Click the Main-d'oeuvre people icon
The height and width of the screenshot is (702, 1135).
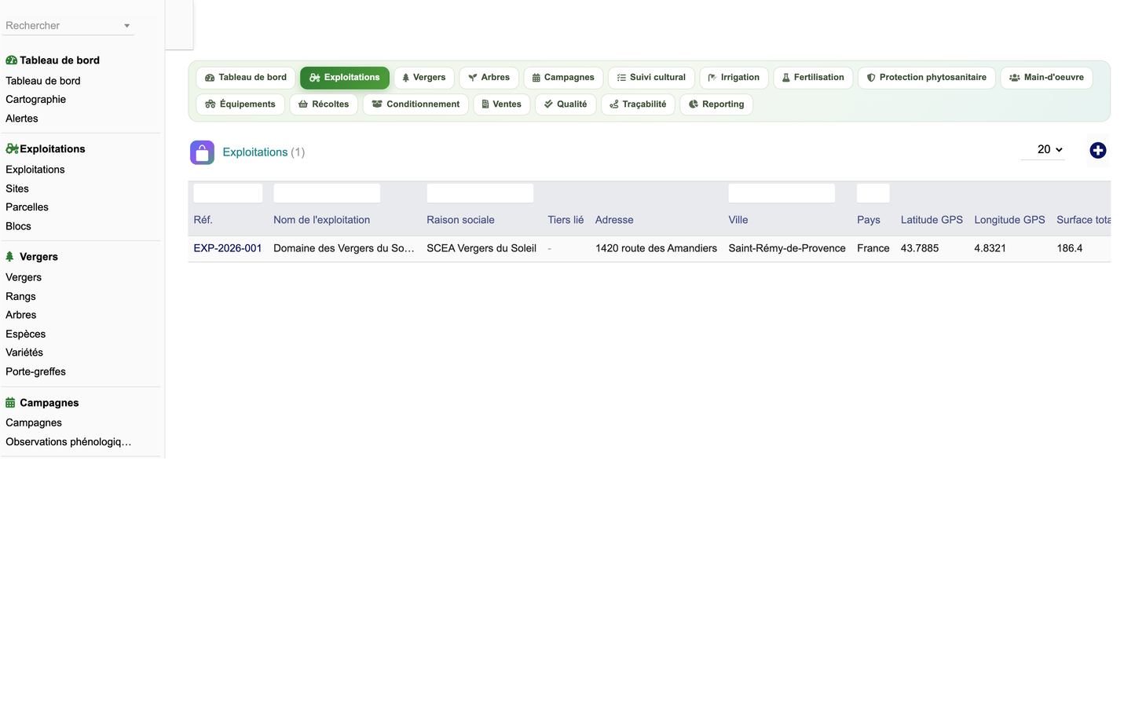coord(1014,78)
